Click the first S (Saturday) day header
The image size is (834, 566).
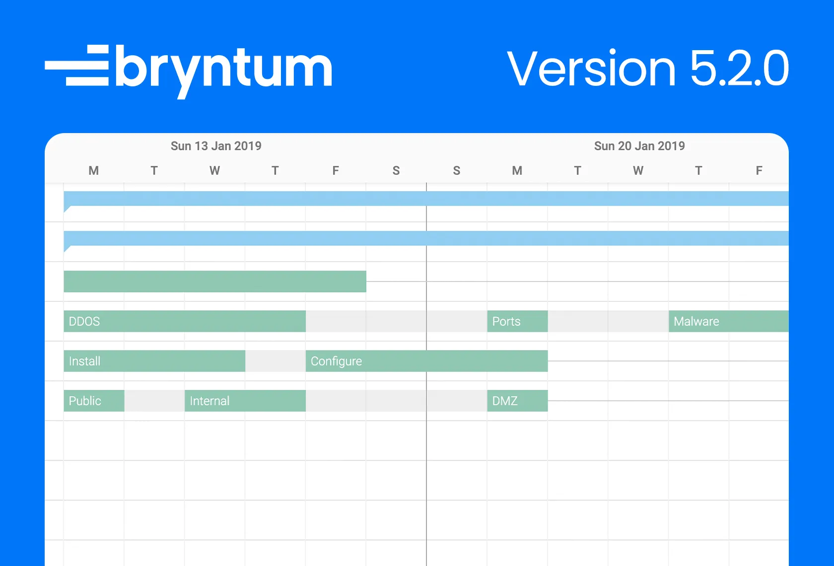click(x=396, y=171)
